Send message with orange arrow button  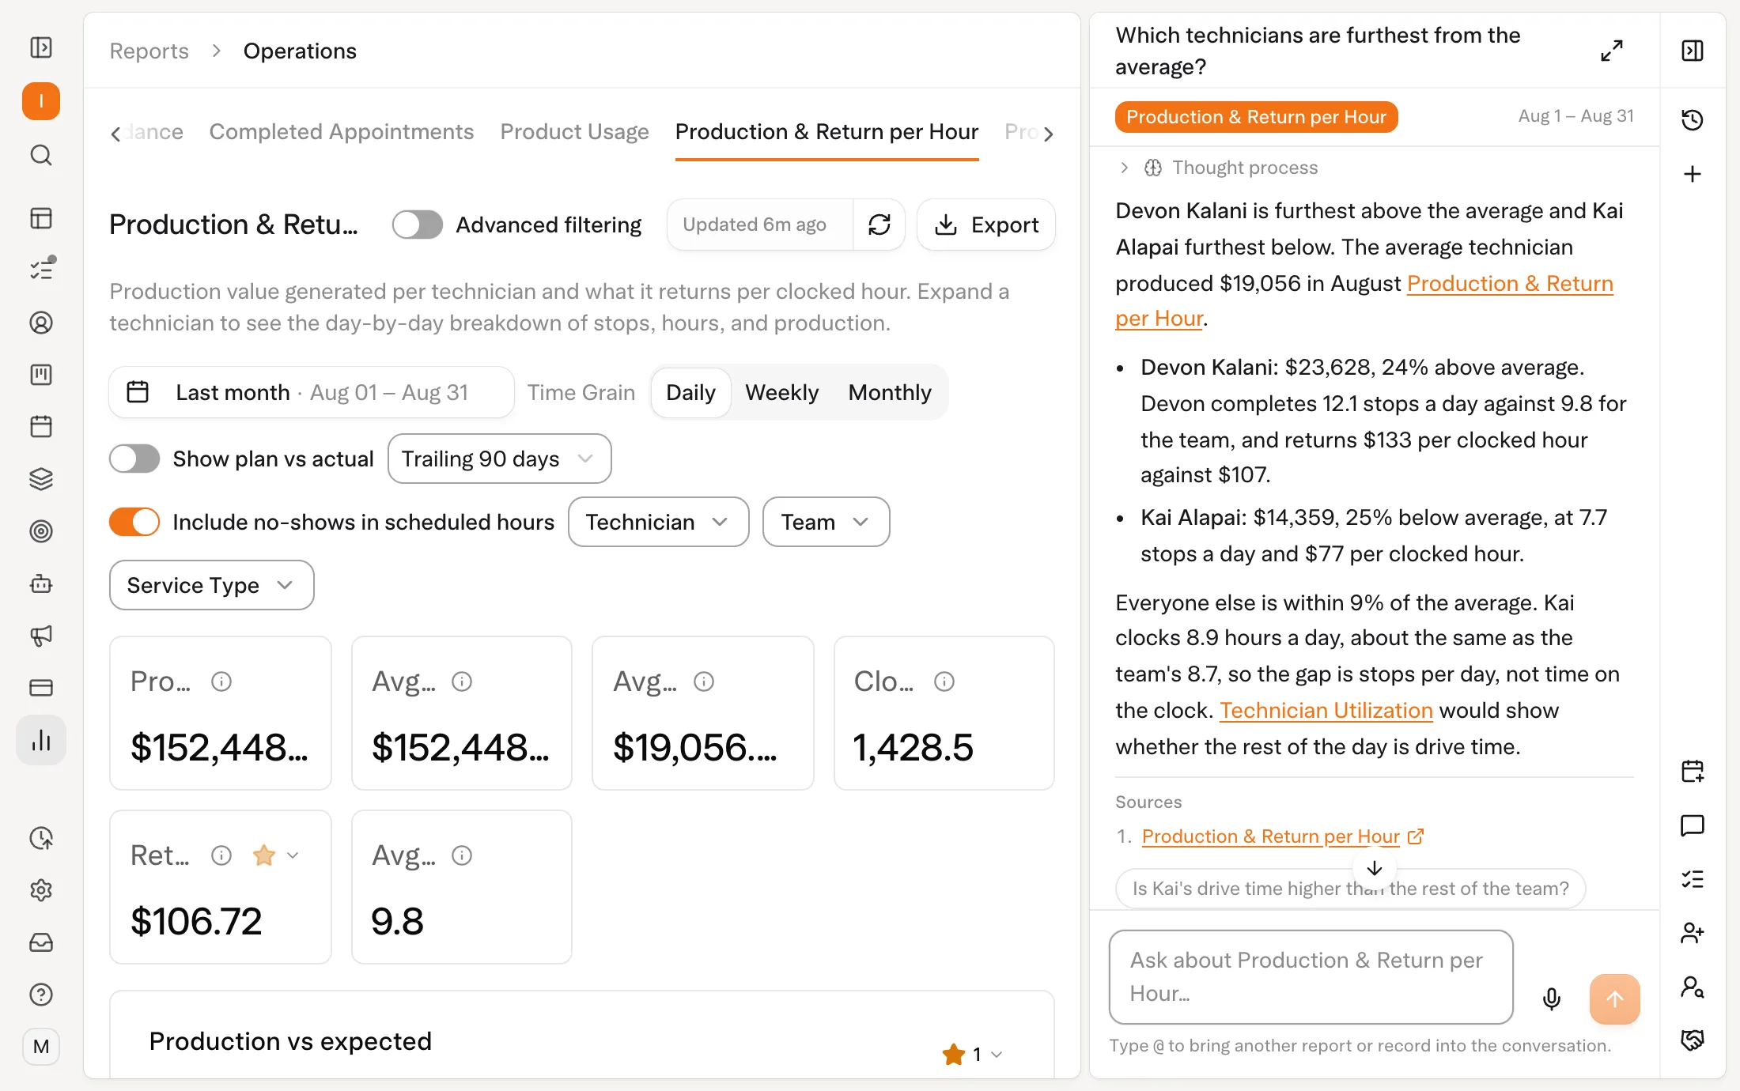click(1615, 999)
